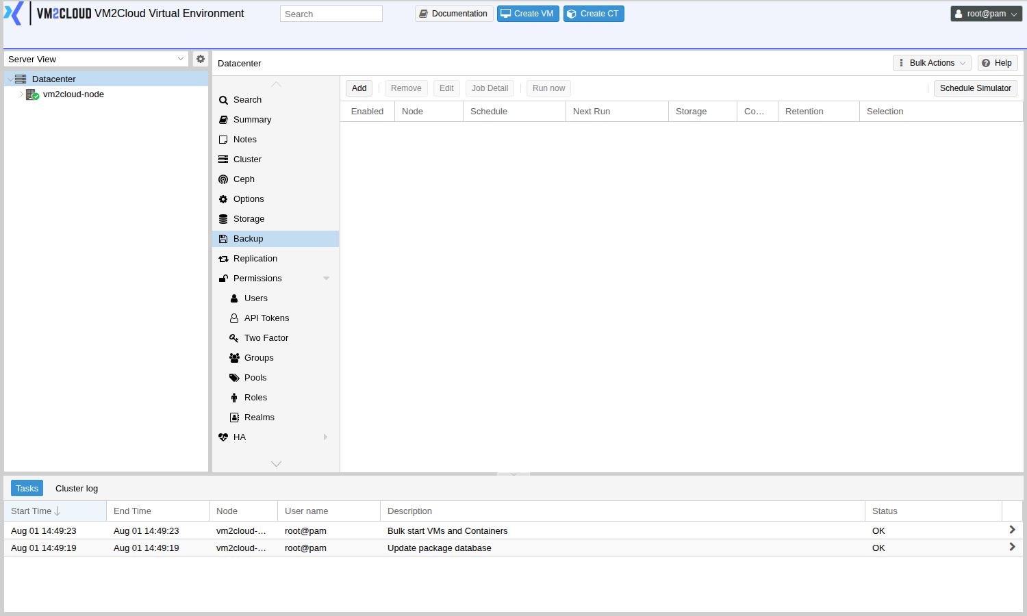Viewport: 1027px width, 616px height.
Task: Focus the top Search input field
Action: coord(331,14)
